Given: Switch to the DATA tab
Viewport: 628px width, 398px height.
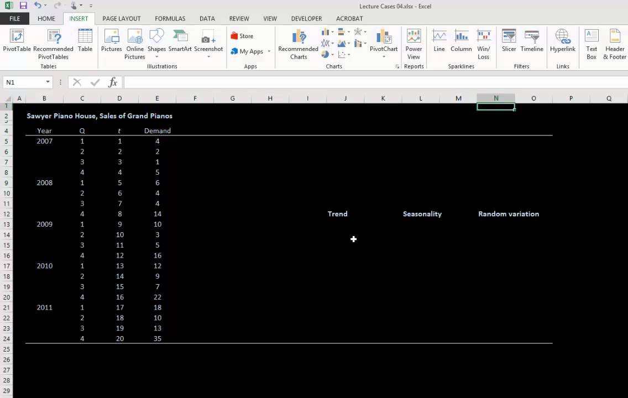Looking at the screenshot, I should click(207, 18).
